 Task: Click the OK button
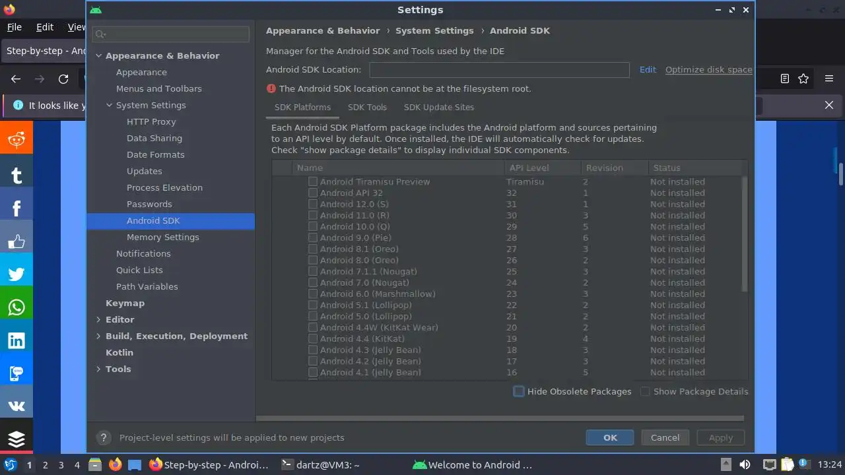coord(610,437)
